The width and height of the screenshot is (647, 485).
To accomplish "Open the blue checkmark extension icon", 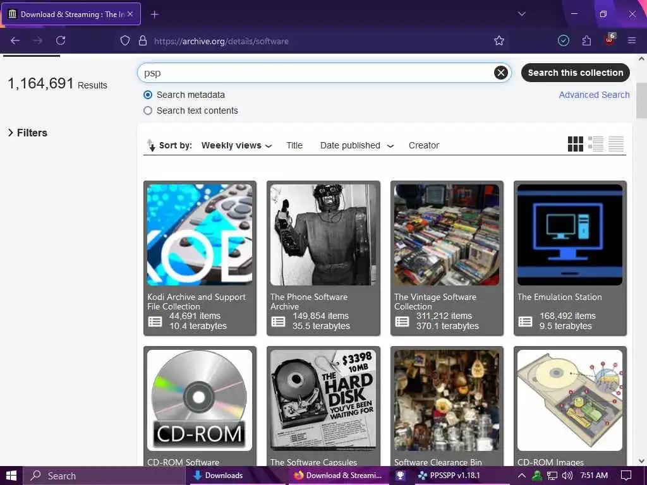I will point(563,40).
